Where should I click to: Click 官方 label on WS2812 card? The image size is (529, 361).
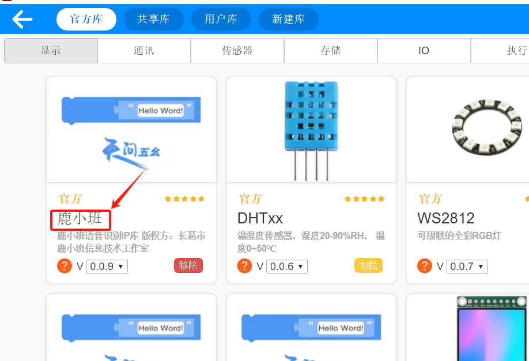(x=430, y=199)
